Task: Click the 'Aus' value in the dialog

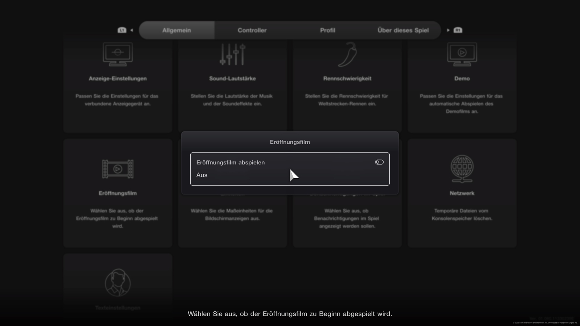Action: click(x=202, y=175)
